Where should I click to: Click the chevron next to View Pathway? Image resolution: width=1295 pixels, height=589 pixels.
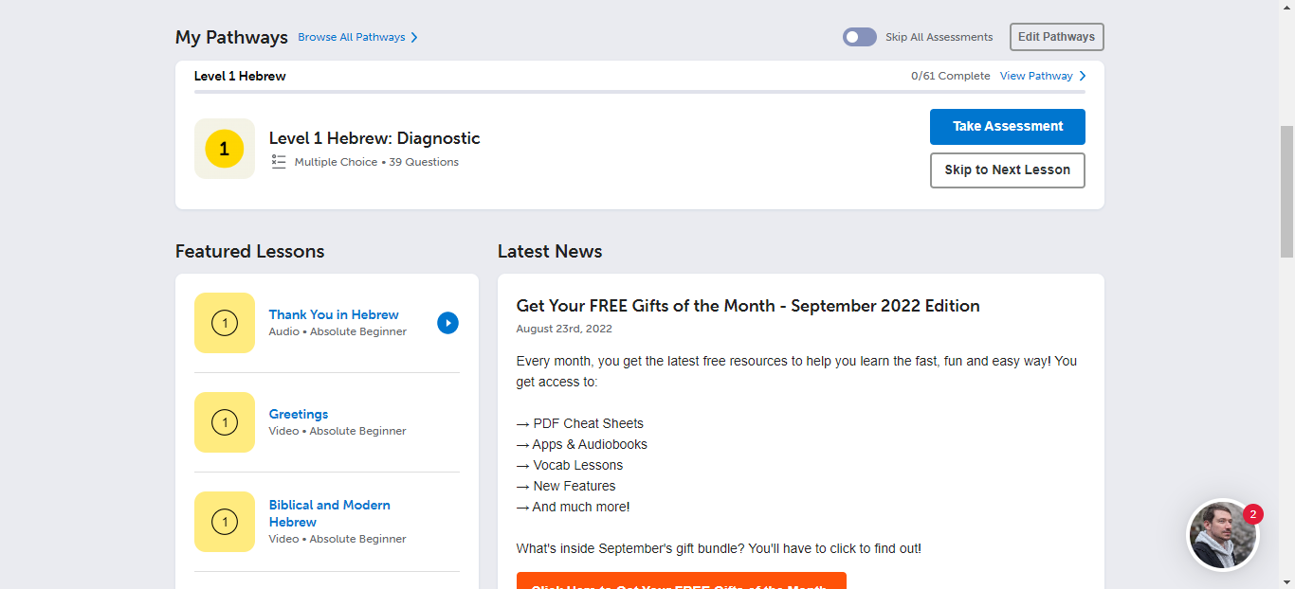1083,76
